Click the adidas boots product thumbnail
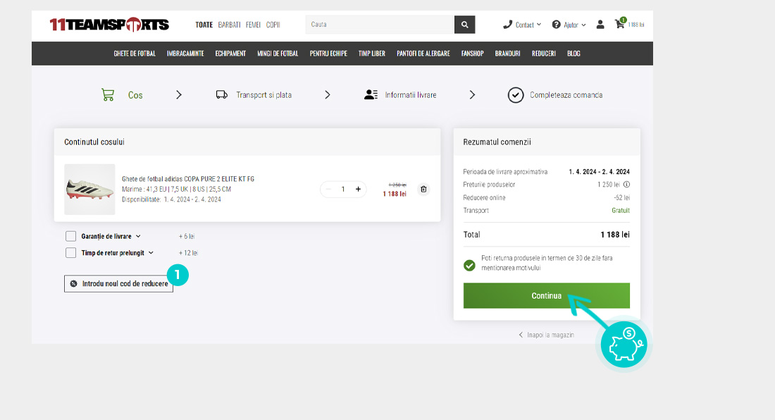Screen dimensions: 775x420 click(89, 190)
